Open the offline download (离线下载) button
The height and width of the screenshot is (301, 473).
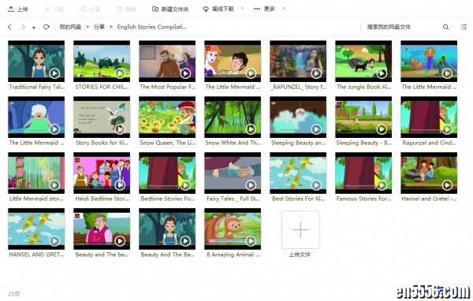tap(218, 9)
